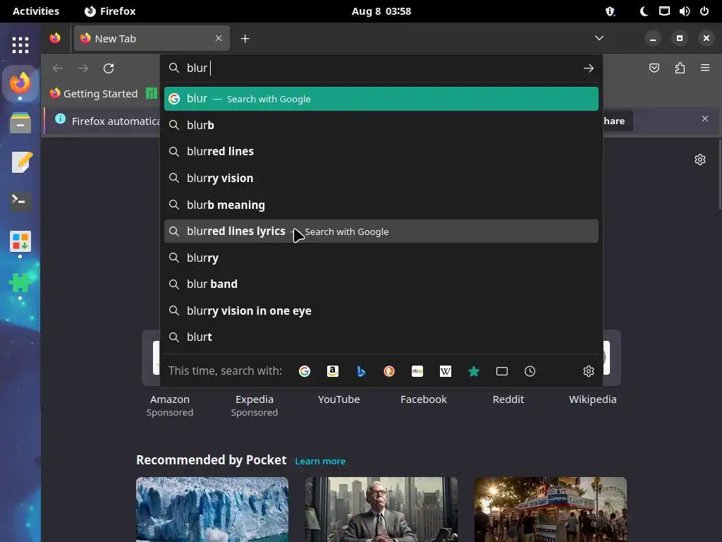This screenshot has width=722, height=542.
Task: Search with Bing one-off engine icon
Action: click(361, 371)
